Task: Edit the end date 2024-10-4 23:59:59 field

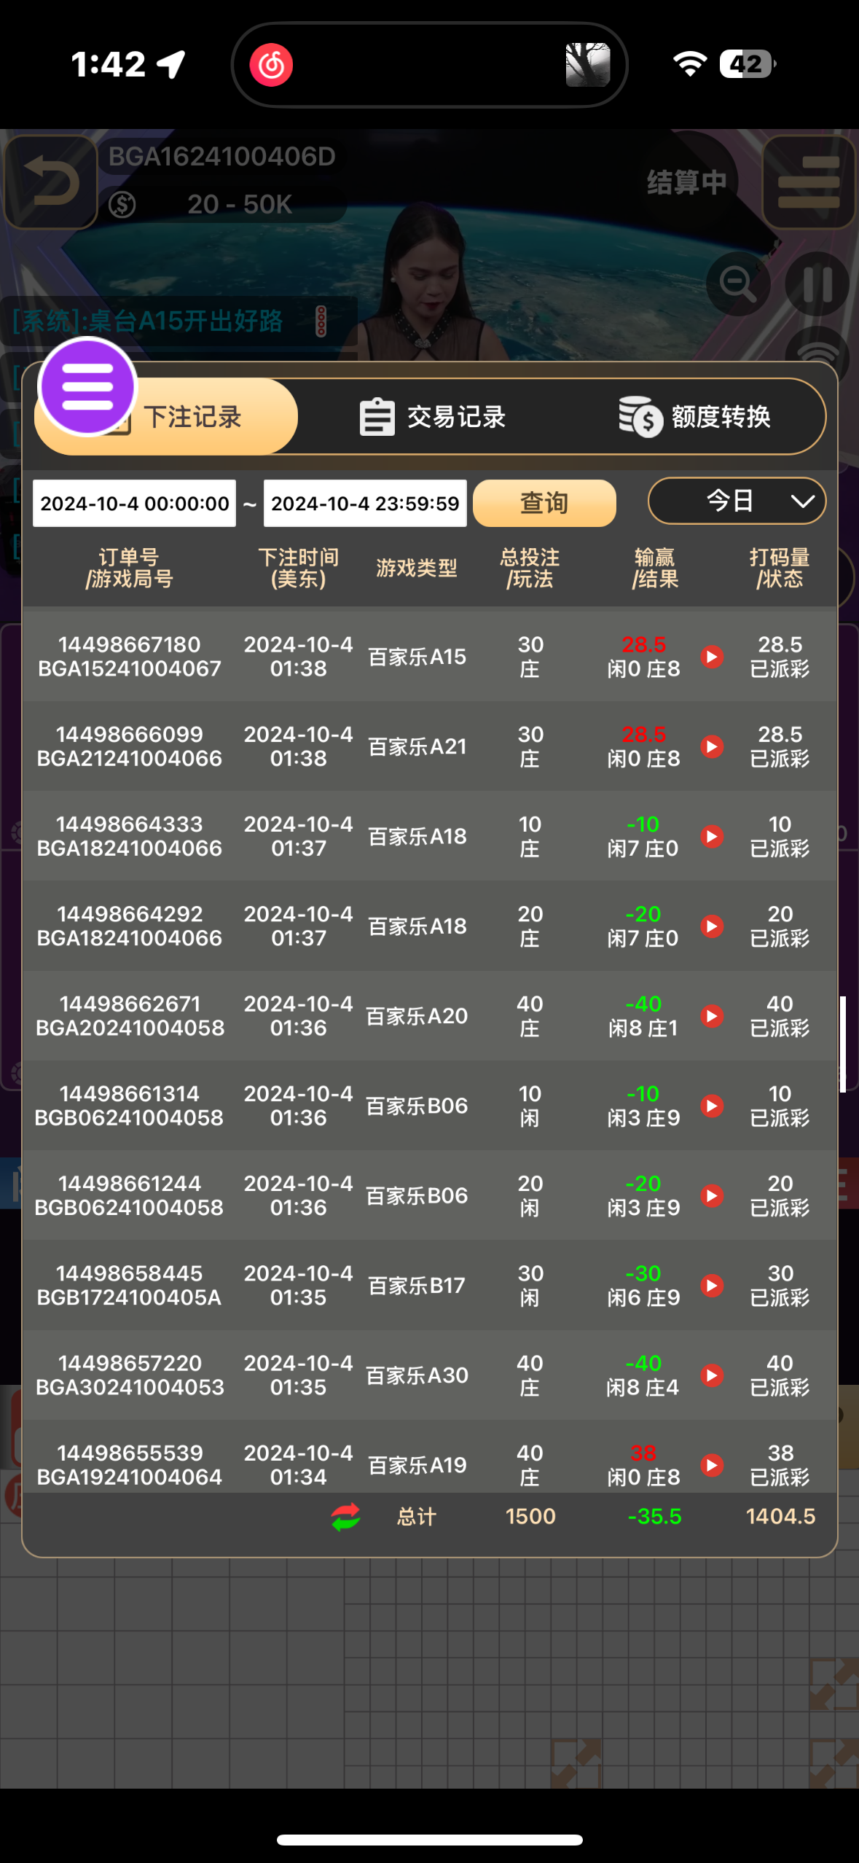Action: [x=365, y=503]
